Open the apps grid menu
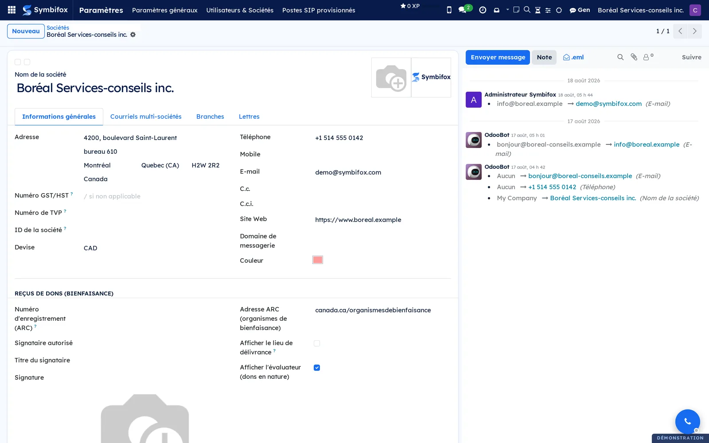The image size is (709, 443). (x=12, y=10)
